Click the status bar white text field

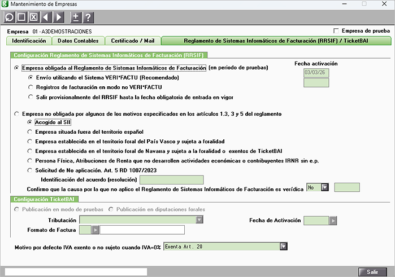[76, 272]
